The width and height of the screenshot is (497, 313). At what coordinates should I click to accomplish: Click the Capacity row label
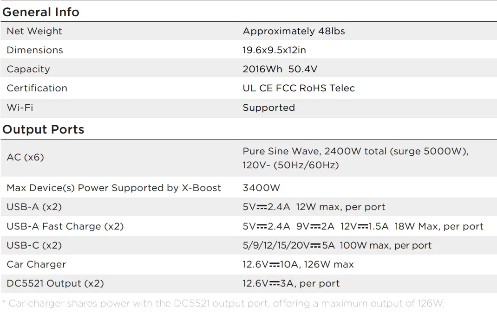click(28, 69)
